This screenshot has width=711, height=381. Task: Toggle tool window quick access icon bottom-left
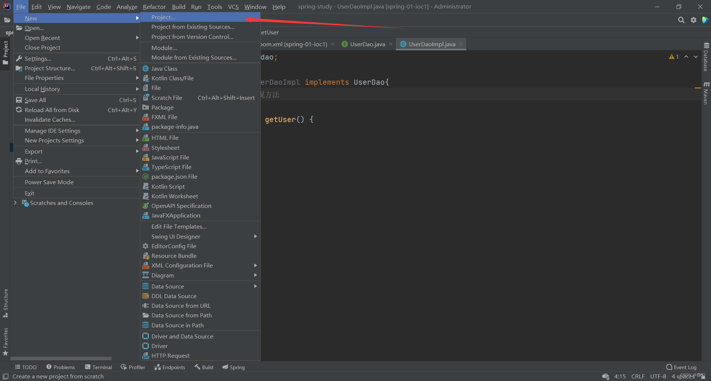tap(6, 377)
